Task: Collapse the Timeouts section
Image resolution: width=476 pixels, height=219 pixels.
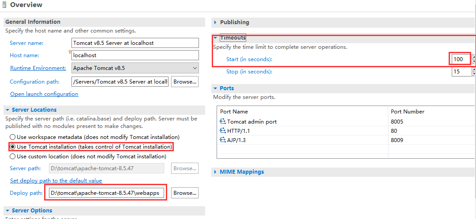Action: [x=216, y=38]
